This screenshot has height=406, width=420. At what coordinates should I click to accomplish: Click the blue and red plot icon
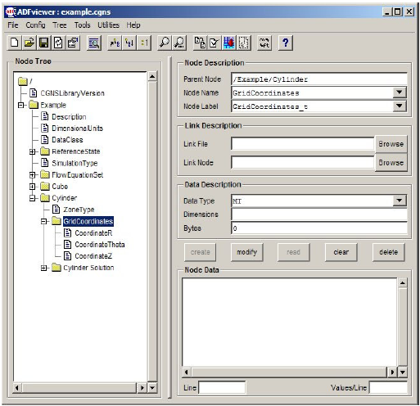(x=229, y=43)
